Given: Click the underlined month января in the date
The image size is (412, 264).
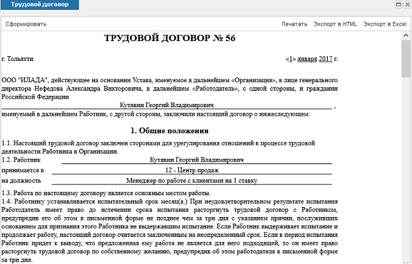Looking at the screenshot, I should point(307,59).
